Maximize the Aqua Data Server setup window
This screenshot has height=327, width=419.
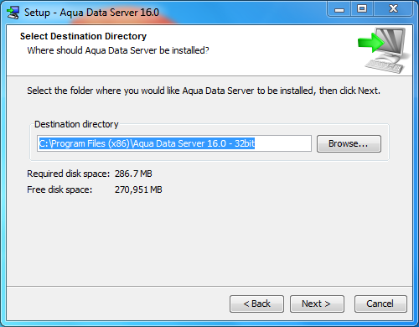pyautogui.click(x=362, y=9)
